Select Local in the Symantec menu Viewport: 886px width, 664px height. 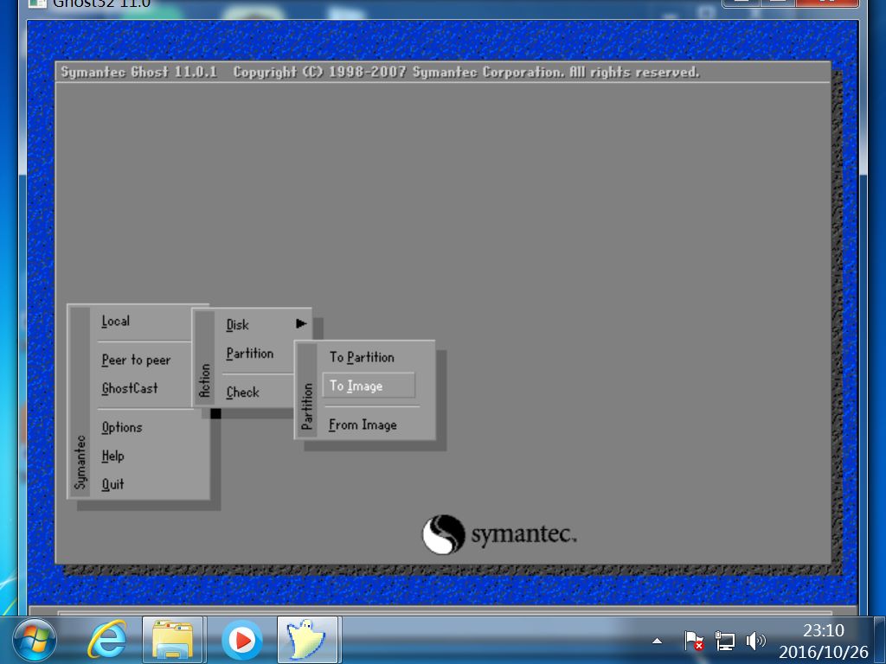pyautogui.click(x=115, y=322)
